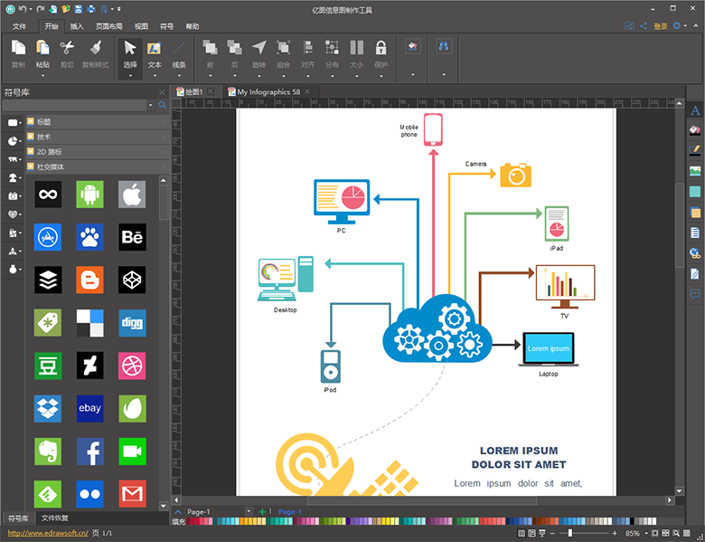Switch to the 绘图1 document tab
The image size is (705, 542).
tap(192, 91)
